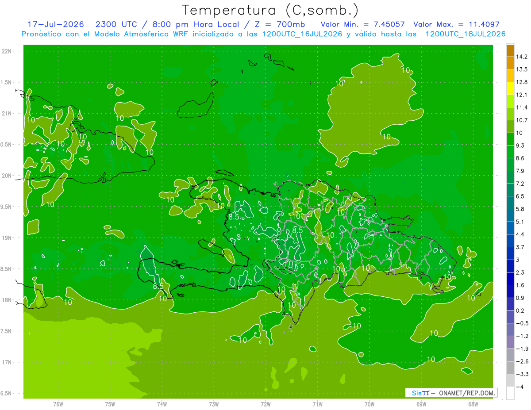Click the "1200UTC_16JUL2026" initialization time
The height and width of the screenshot is (410, 531).
pos(302,34)
